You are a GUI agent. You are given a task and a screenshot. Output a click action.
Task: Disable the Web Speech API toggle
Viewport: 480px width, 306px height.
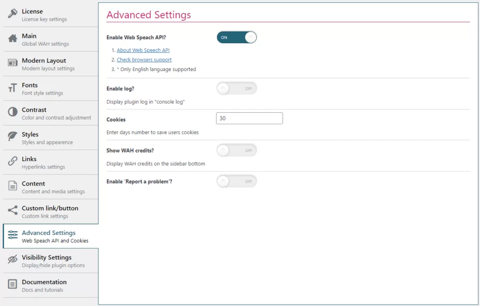coord(236,37)
